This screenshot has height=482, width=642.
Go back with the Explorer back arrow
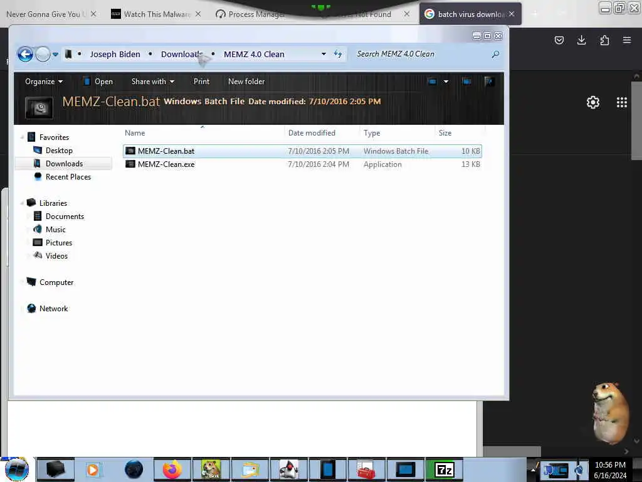point(25,54)
